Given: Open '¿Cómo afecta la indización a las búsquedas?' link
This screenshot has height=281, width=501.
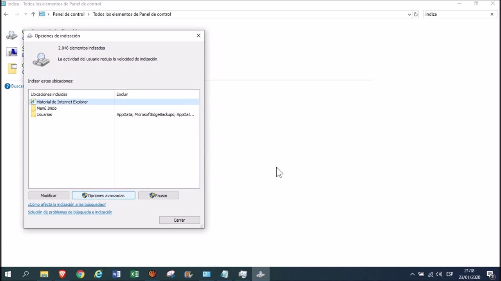Looking at the screenshot, I should tap(67, 204).
